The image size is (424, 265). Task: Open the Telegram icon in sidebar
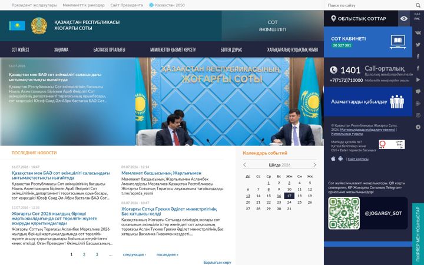click(418, 127)
